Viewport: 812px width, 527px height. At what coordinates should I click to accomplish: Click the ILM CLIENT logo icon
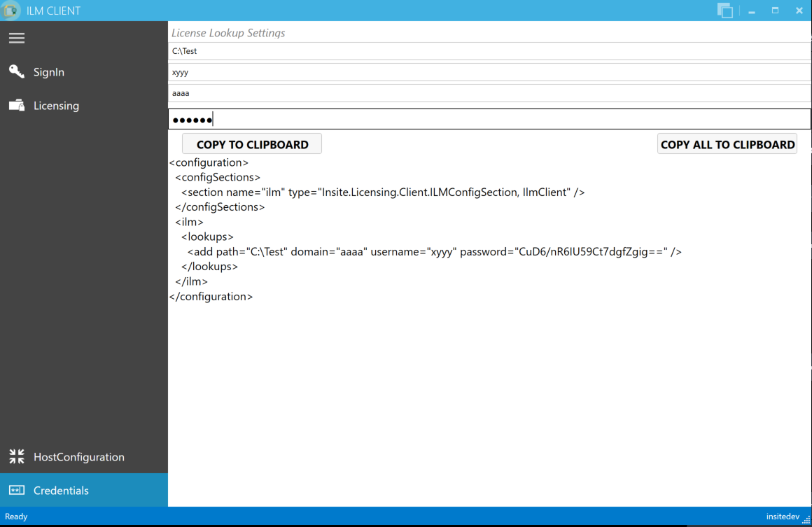click(10, 10)
